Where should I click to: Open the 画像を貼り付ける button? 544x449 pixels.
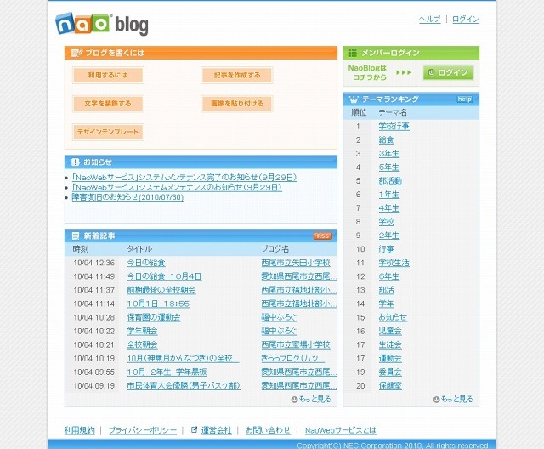coord(236,104)
